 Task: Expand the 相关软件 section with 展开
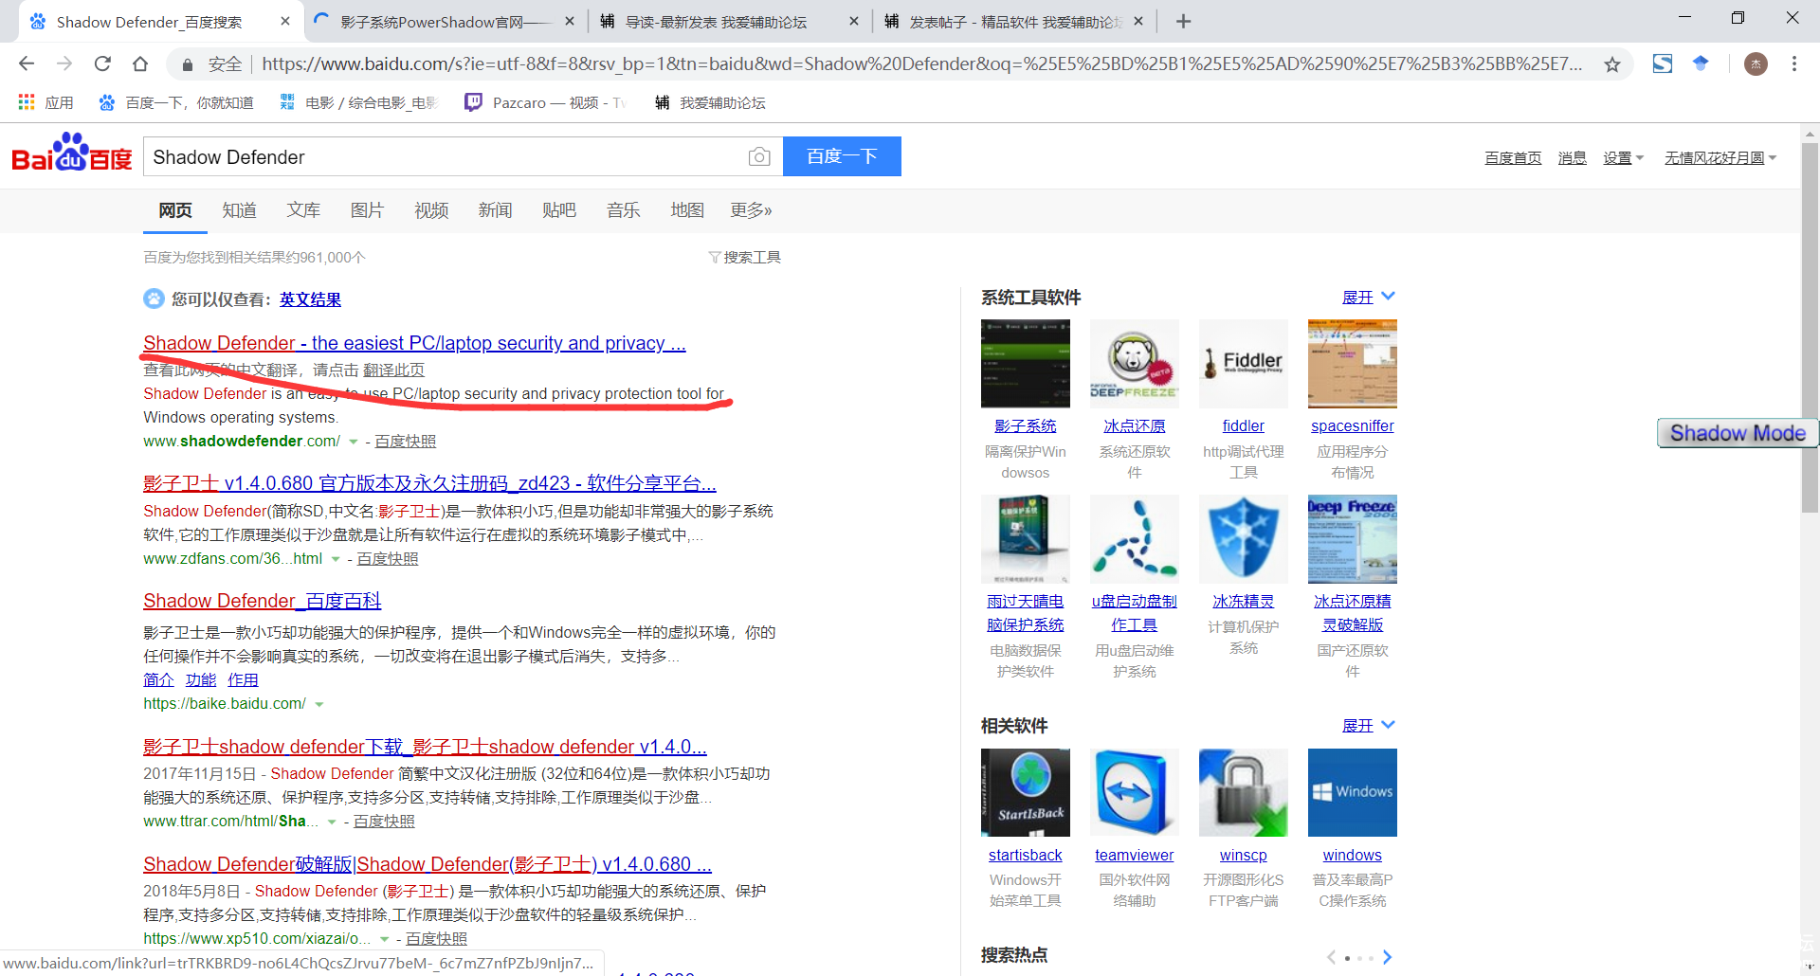pyautogui.click(x=1367, y=726)
